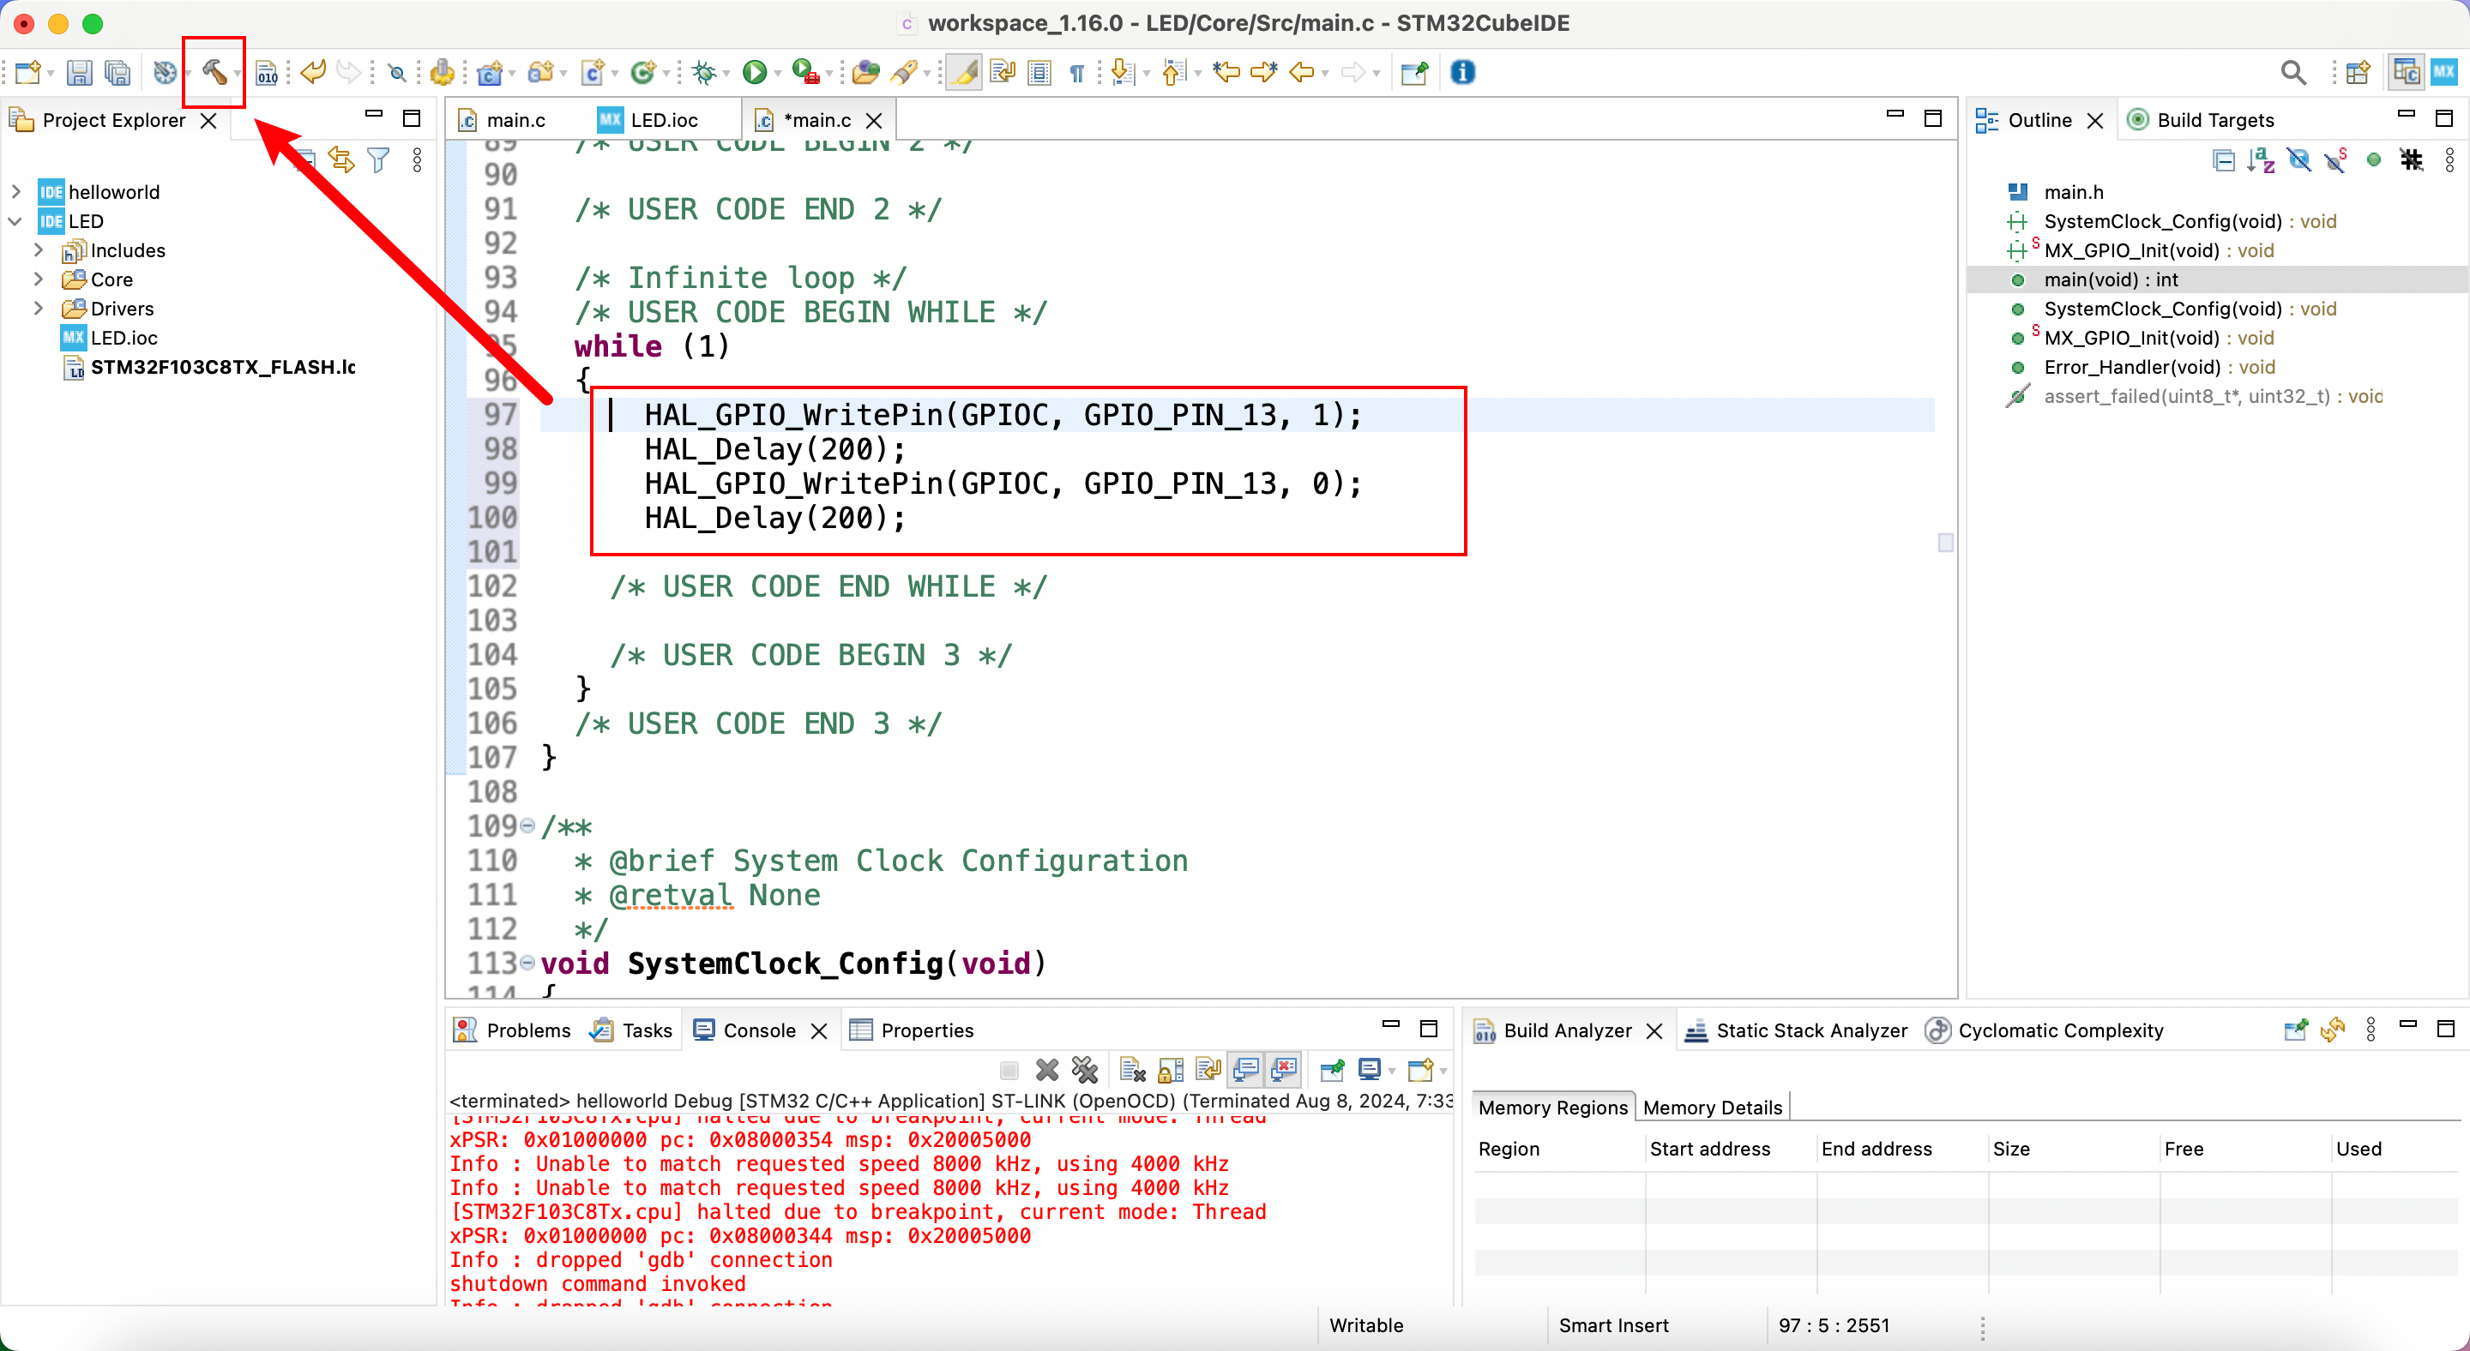Click the Open Element folder icon
The height and width of the screenshot is (1351, 2470).
[866, 73]
